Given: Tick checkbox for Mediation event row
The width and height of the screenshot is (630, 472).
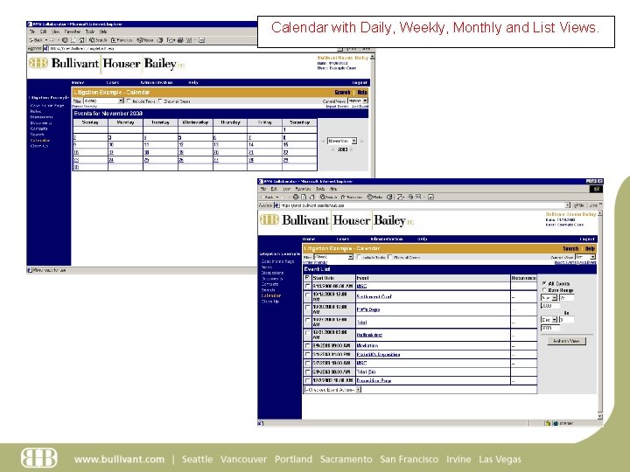Looking at the screenshot, I should (x=307, y=345).
